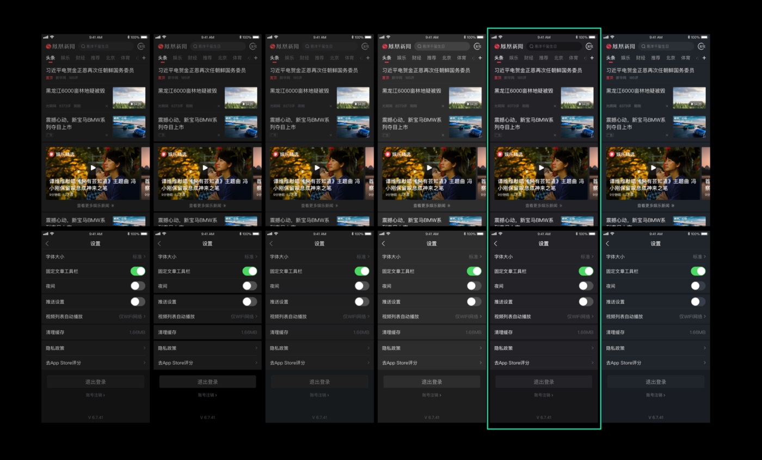The height and width of the screenshot is (460, 762).
Task: Open 隐私政策 row in the third mockup
Action: click(x=320, y=348)
